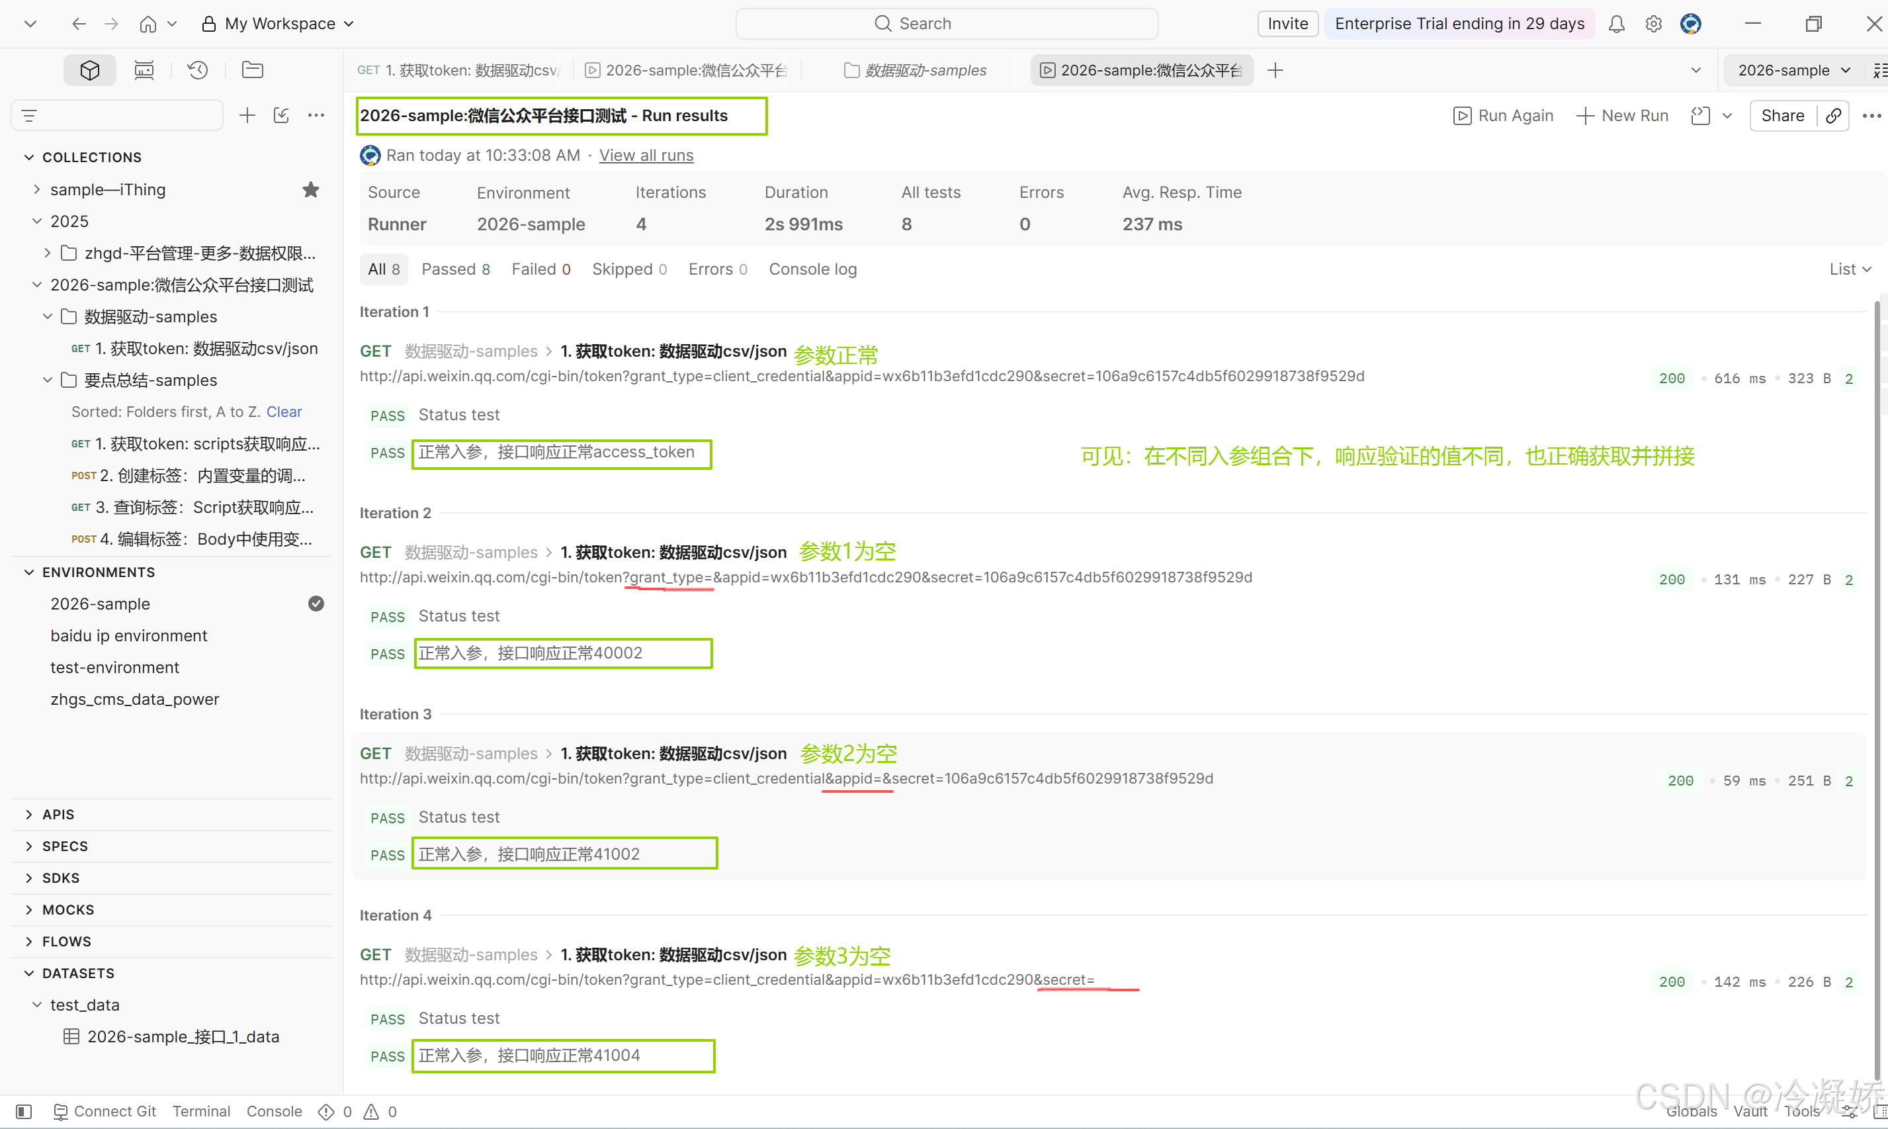Copy the share link icon

pyautogui.click(x=1834, y=116)
